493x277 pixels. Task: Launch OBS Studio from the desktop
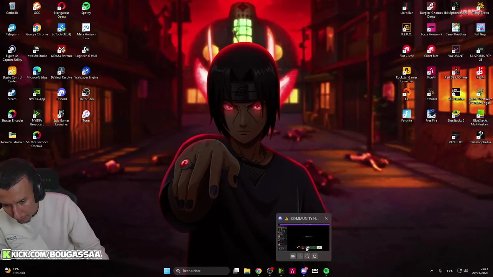pyautogui.click(x=86, y=95)
